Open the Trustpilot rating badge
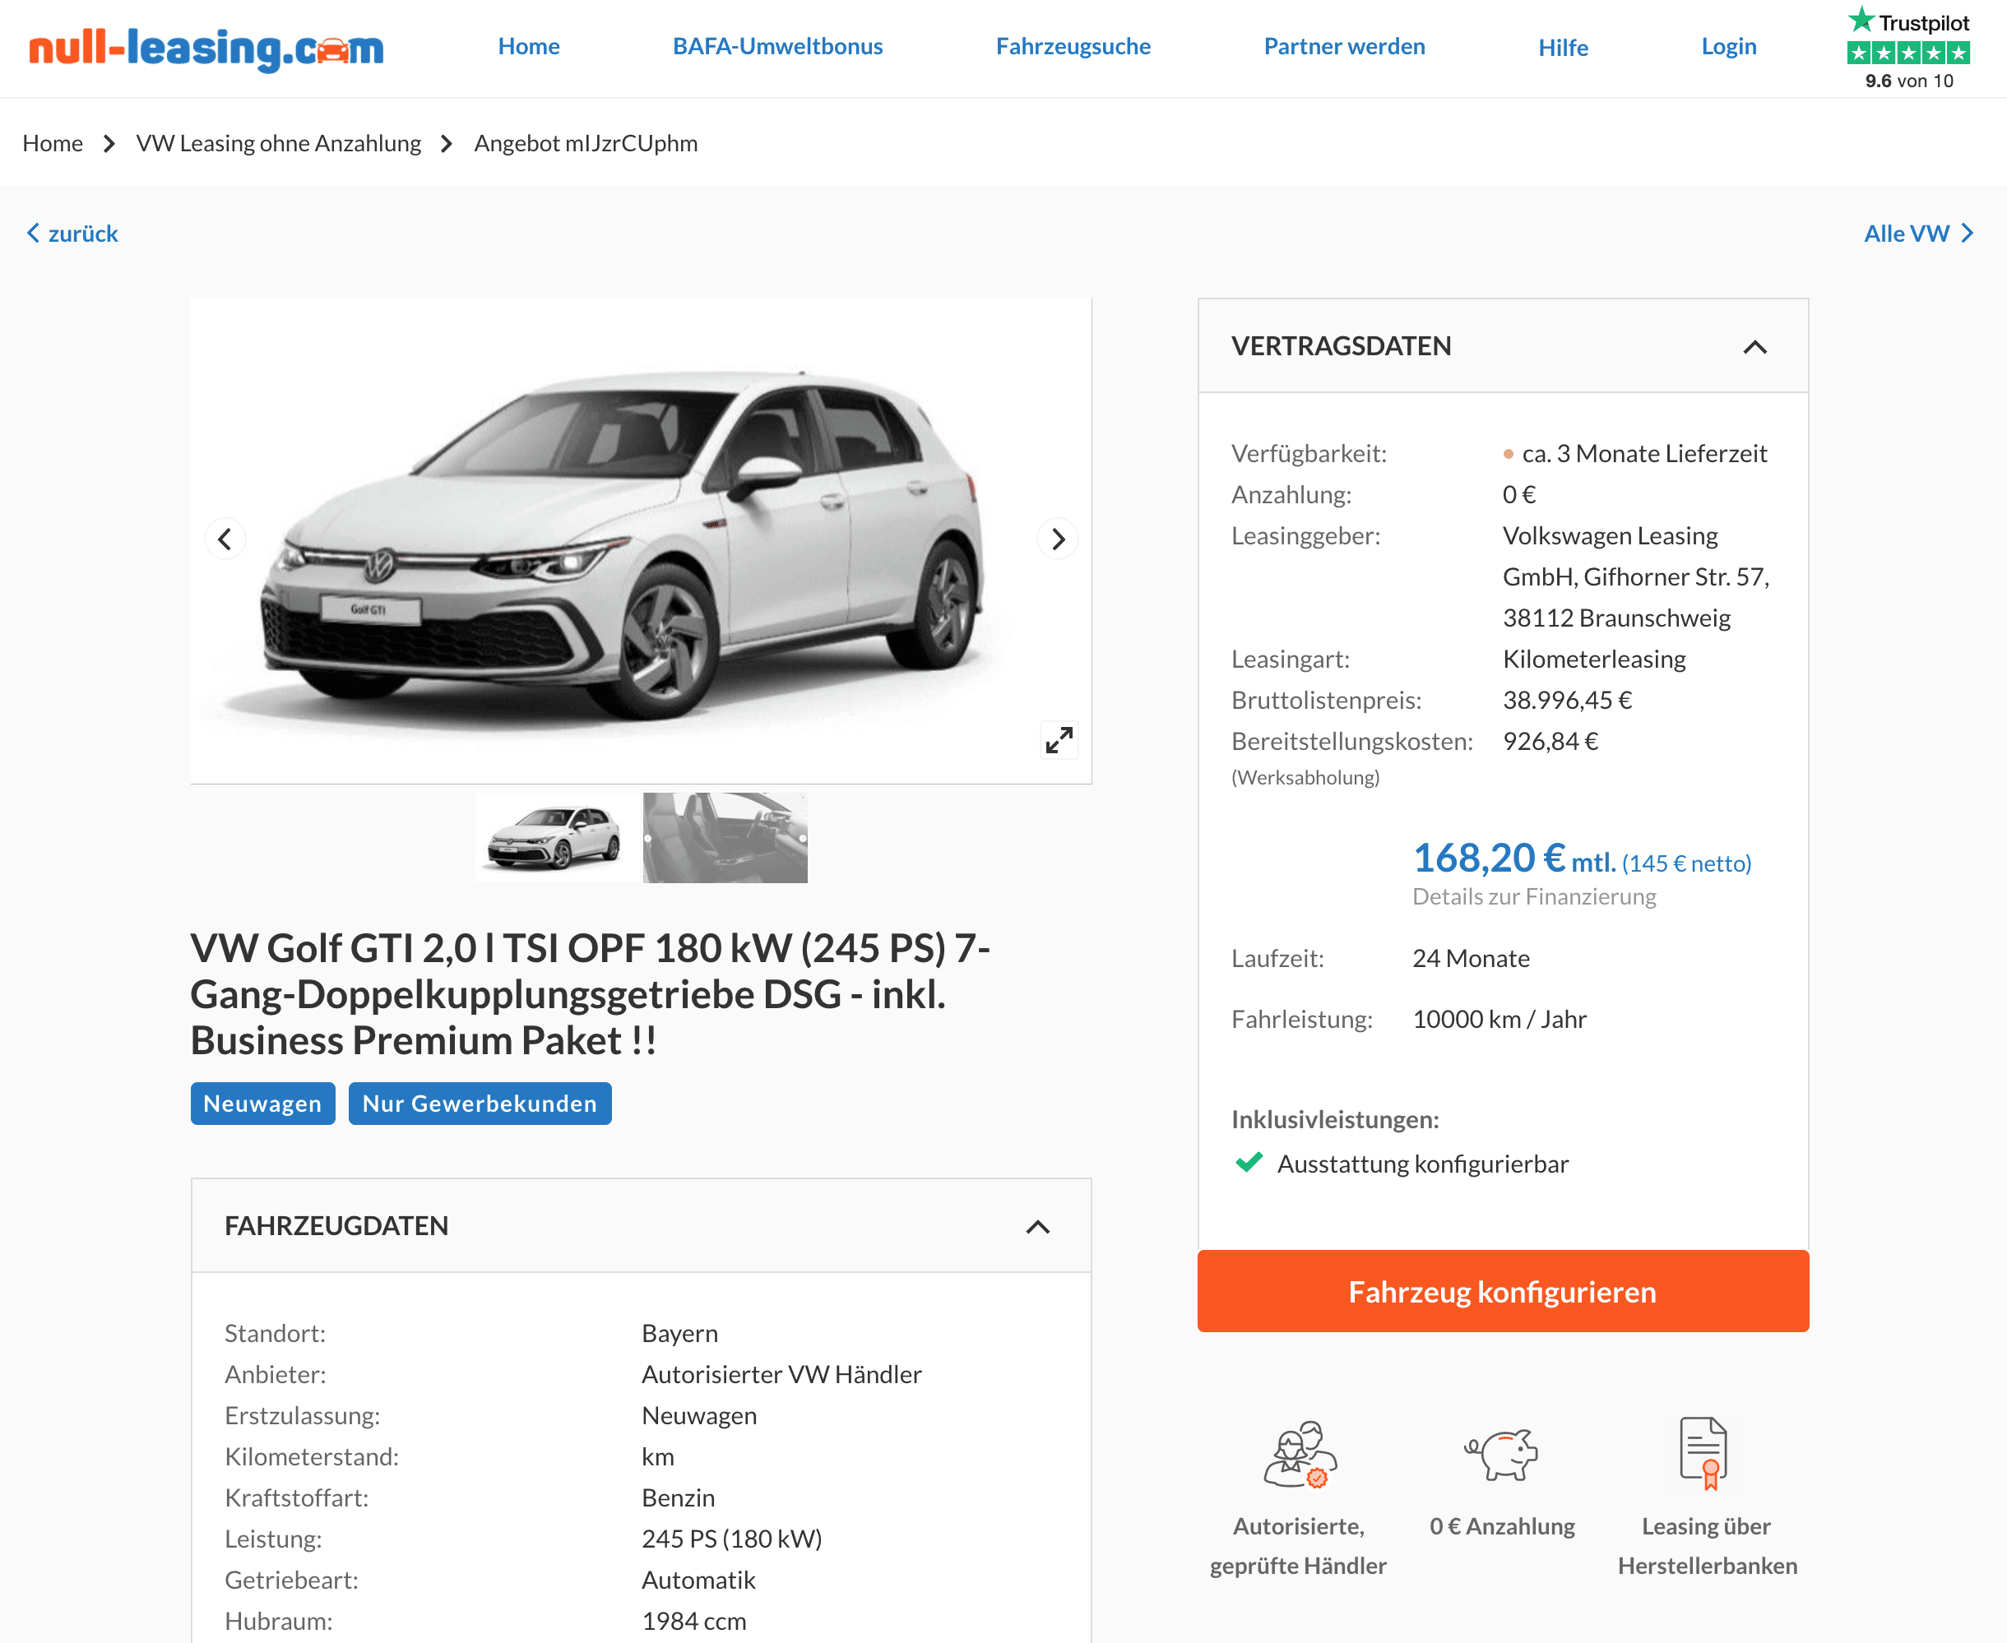The image size is (2007, 1643). 1908,49
